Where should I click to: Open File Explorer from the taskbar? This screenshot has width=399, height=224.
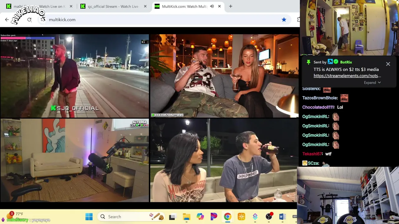click(186, 217)
